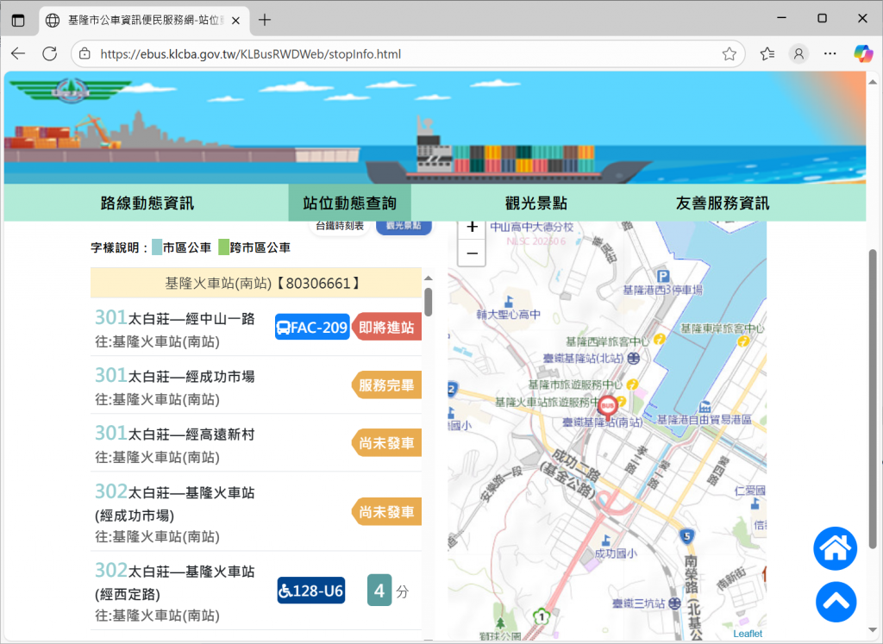This screenshot has height=644, width=883.
Task: Click the browser address bar URL
Action: [x=251, y=54]
